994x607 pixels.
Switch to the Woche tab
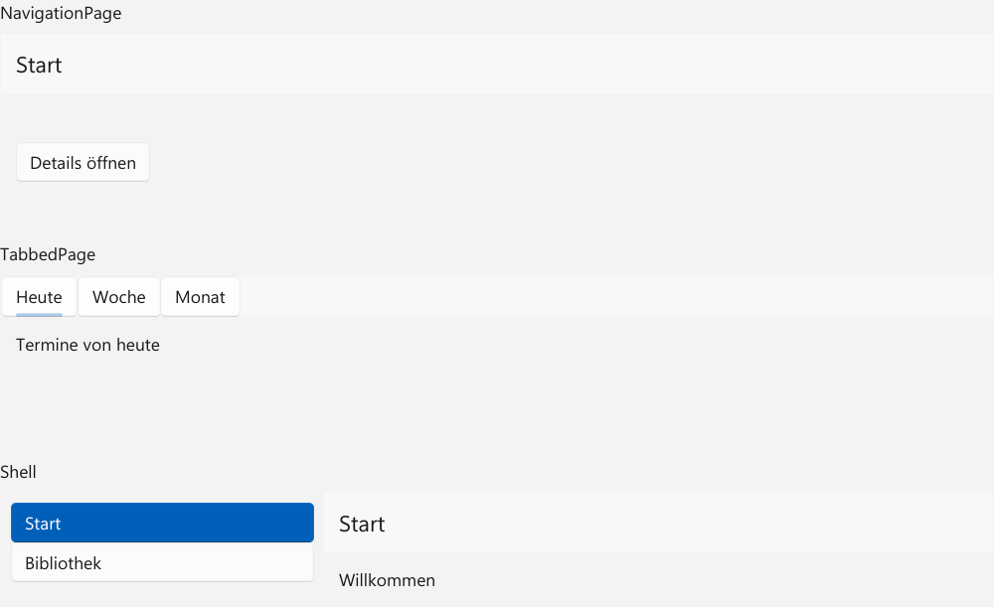tap(119, 296)
